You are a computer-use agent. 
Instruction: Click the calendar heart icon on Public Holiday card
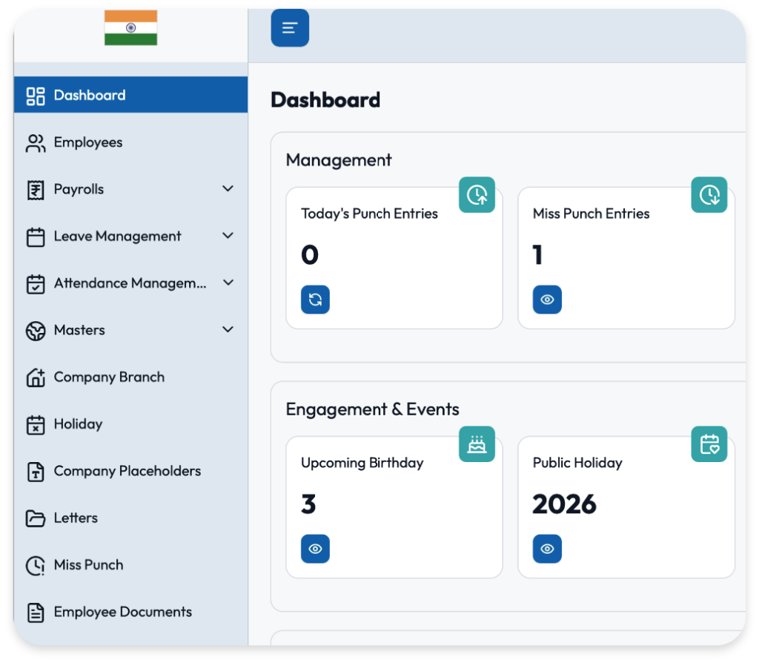pyautogui.click(x=709, y=444)
